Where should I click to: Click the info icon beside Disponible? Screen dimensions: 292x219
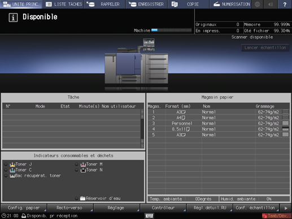tap(13, 17)
